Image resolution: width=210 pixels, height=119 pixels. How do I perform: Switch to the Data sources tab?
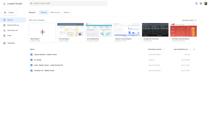[x=55, y=12]
